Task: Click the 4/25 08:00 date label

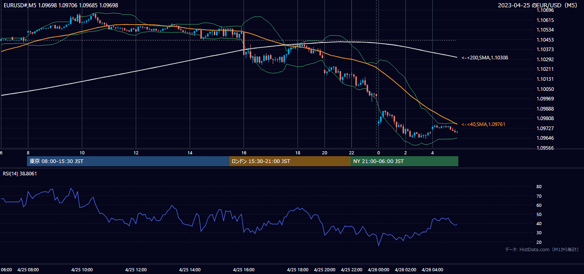Action: point(28,269)
